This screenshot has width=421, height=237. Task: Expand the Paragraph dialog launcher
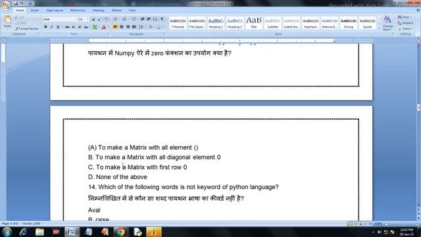click(164, 34)
